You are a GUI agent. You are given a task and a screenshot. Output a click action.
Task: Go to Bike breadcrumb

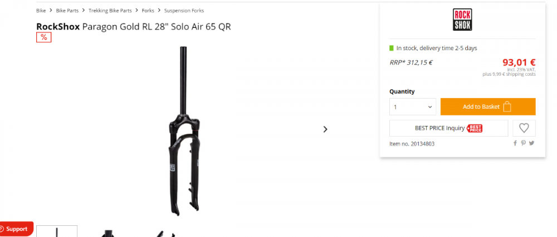tap(41, 11)
